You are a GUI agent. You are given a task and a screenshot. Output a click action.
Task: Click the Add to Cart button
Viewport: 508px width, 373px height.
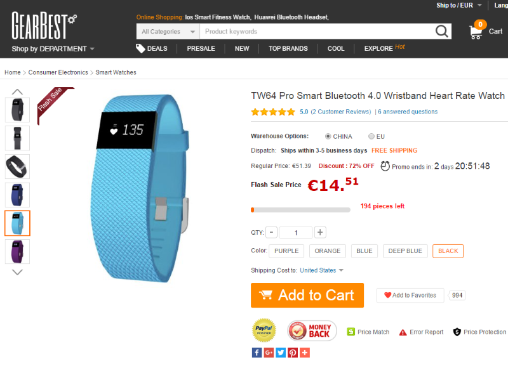(307, 296)
